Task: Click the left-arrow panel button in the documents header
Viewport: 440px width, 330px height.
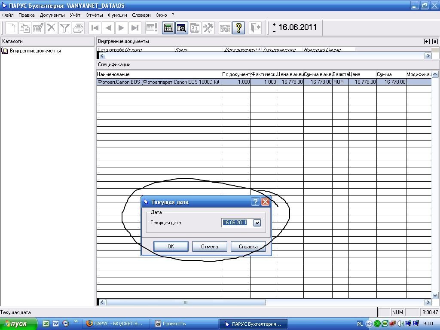Action: (427, 42)
